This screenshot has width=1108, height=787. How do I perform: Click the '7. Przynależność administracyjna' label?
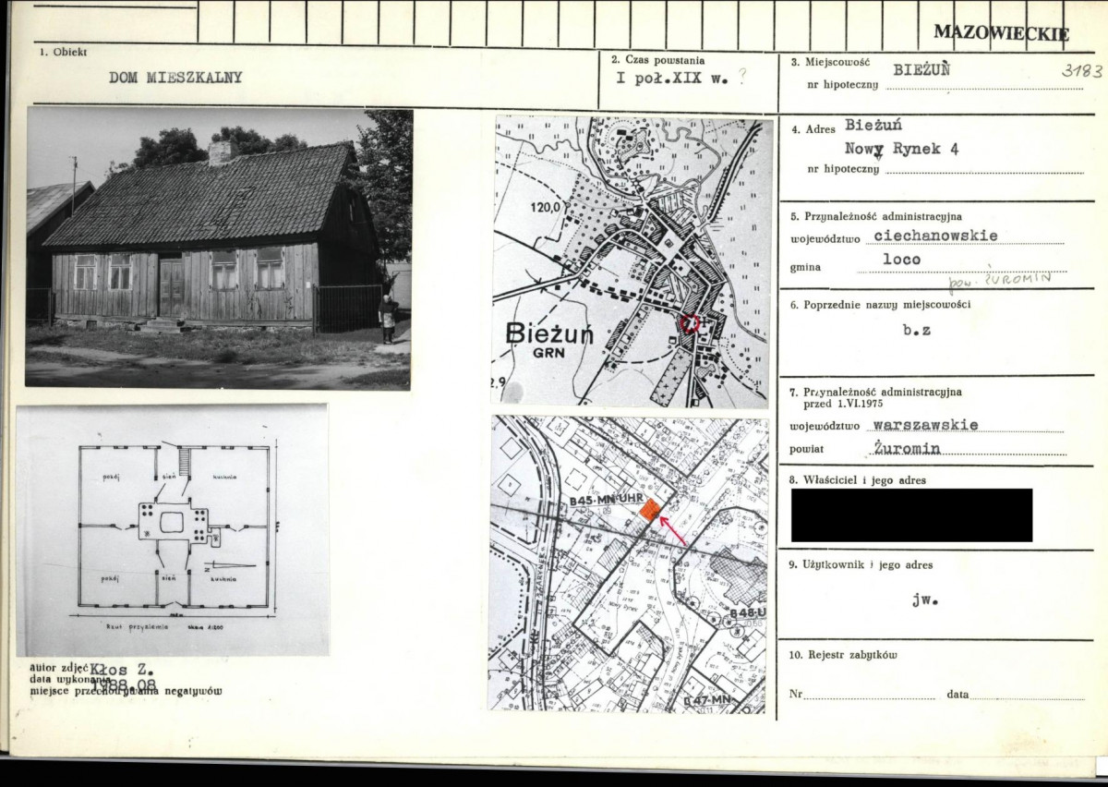coord(877,392)
